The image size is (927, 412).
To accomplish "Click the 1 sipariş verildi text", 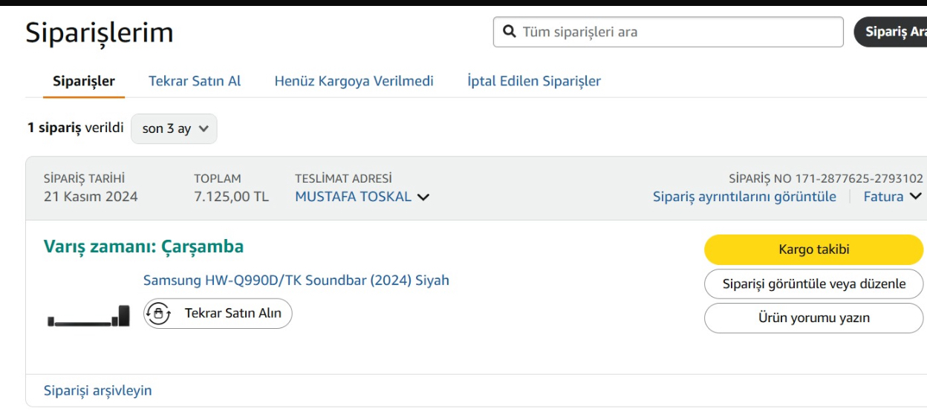I will (x=76, y=128).
